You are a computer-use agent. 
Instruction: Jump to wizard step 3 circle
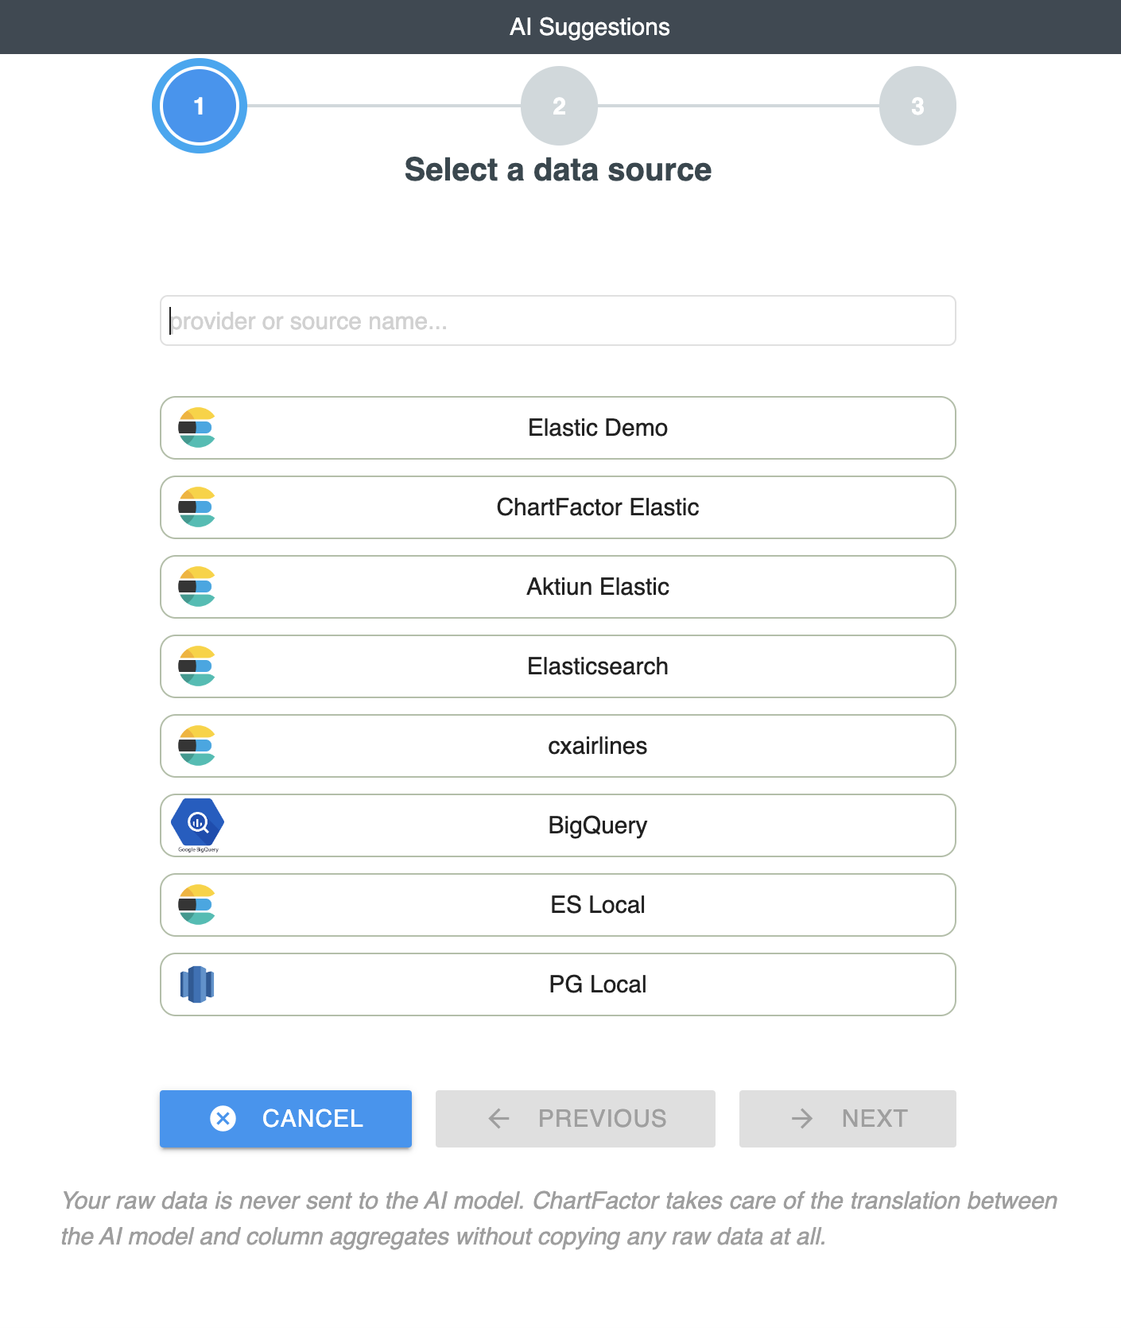pos(917,106)
